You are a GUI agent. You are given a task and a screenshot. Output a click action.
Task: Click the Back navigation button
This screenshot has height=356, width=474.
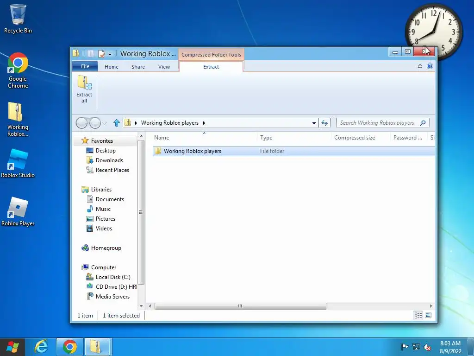(x=81, y=123)
